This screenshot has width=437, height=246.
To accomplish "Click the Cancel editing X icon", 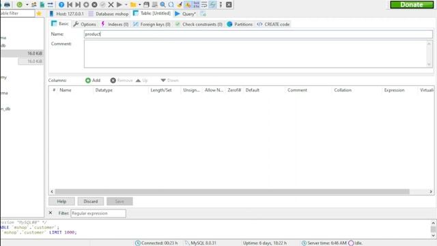I will (111, 5).
